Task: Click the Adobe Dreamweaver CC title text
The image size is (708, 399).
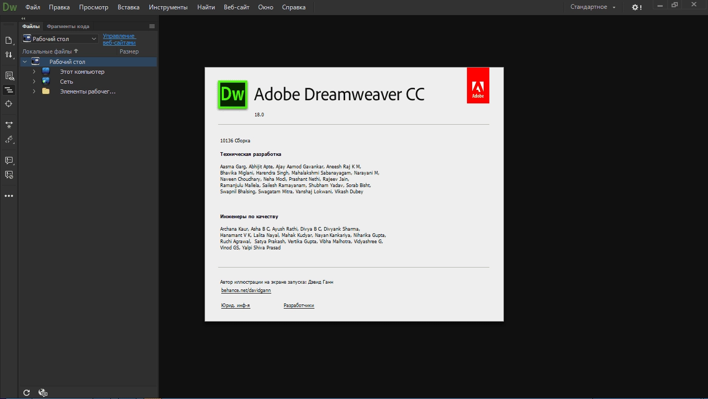Action: click(x=339, y=95)
